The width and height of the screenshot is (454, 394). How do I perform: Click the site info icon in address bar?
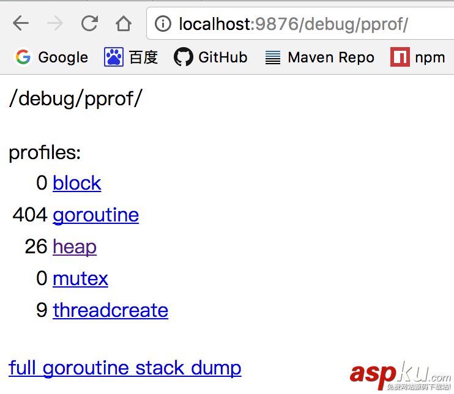163,24
